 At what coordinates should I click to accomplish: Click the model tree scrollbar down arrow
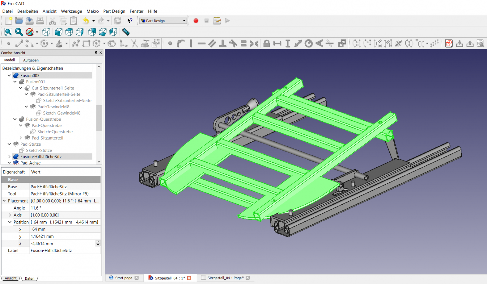pos(99,162)
